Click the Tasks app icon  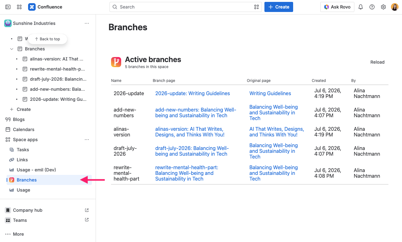coord(12,150)
